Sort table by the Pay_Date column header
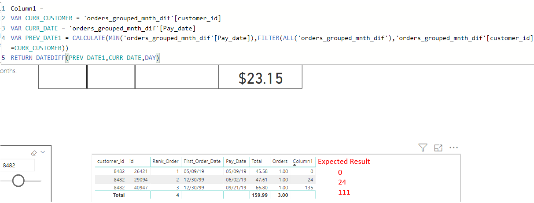534x203 pixels. (236, 162)
